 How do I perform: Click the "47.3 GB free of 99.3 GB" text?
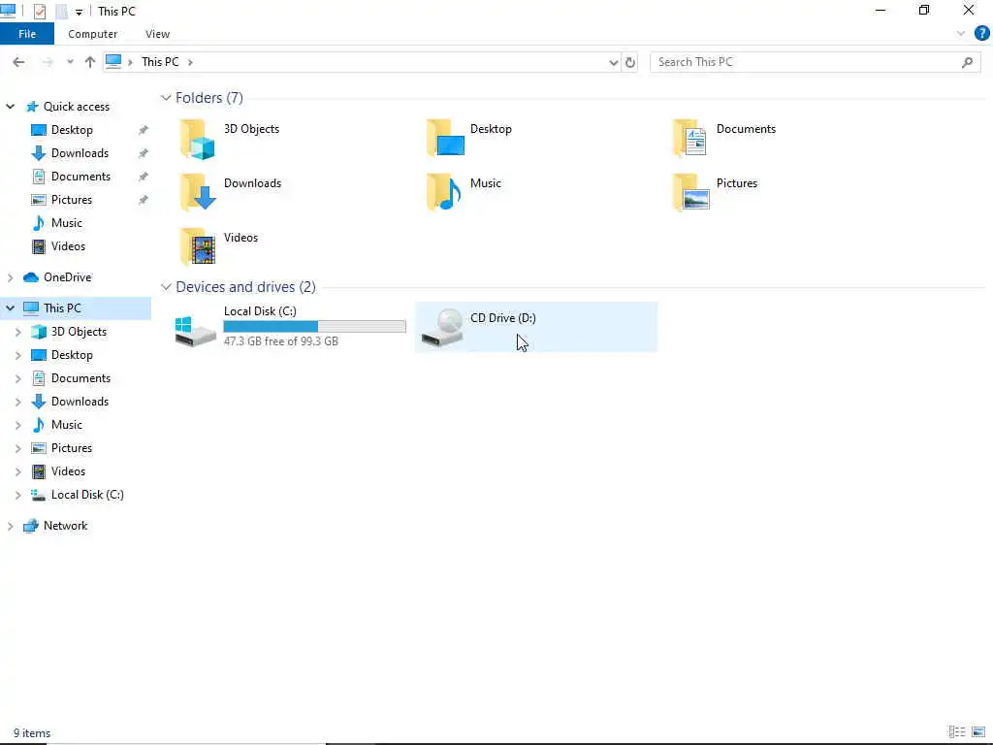coord(281,341)
